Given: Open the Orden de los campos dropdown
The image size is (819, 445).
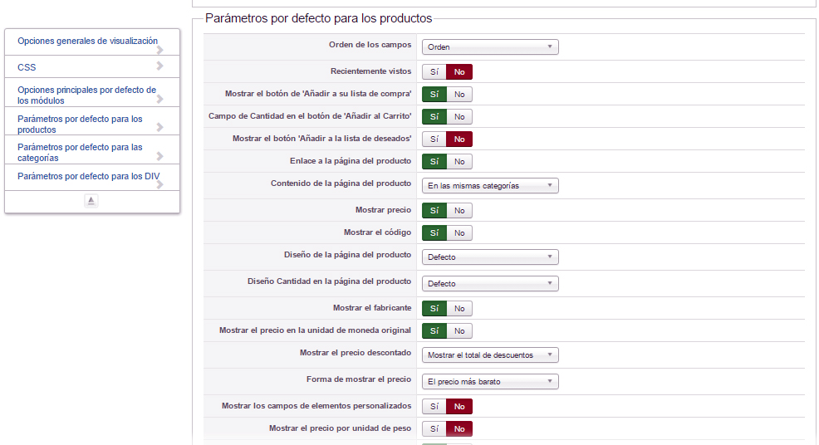Looking at the screenshot, I should pos(490,47).
